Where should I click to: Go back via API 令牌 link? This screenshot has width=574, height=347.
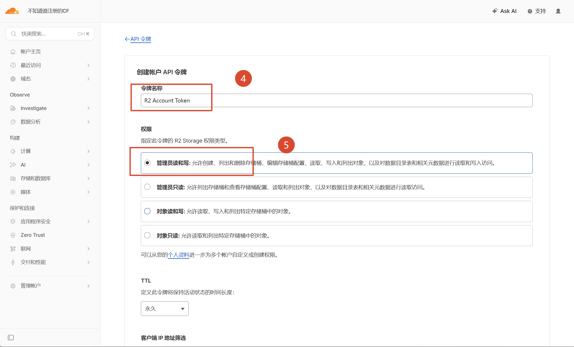(x=141, y=39)
